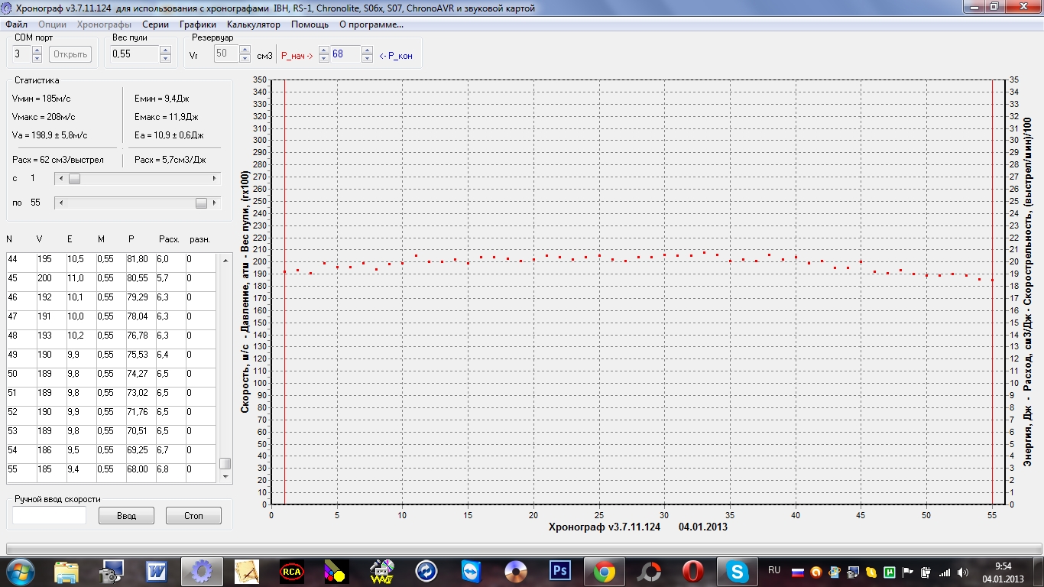Click the shot table scrollbar up arrow

pyautogui.click(x=225, y=260)
